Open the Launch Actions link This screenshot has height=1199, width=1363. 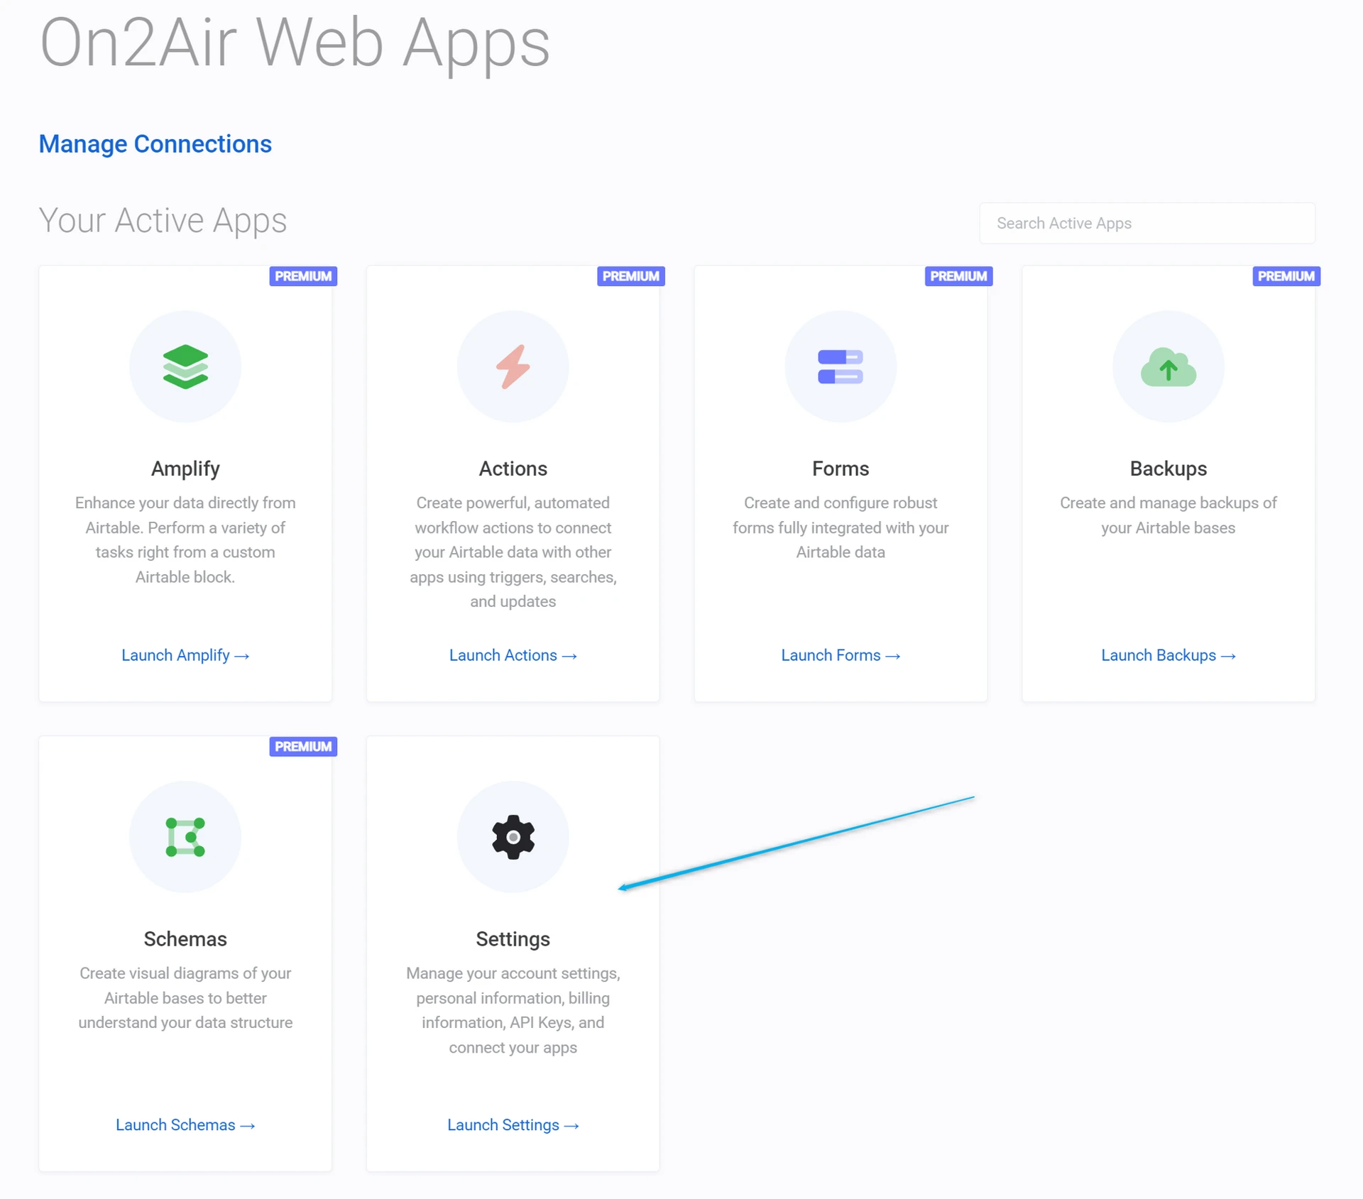[513, 655]
